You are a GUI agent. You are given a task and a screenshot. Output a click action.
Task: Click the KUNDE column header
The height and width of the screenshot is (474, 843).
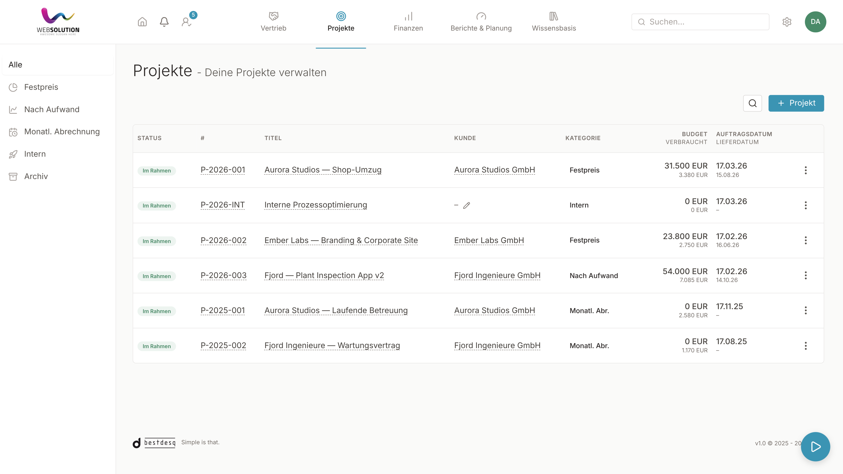(x=465, y=138)
